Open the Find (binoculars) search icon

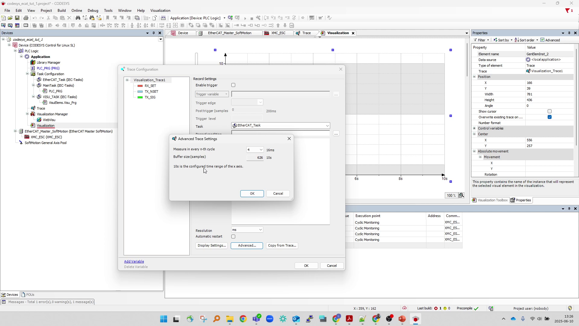[78, 18]
